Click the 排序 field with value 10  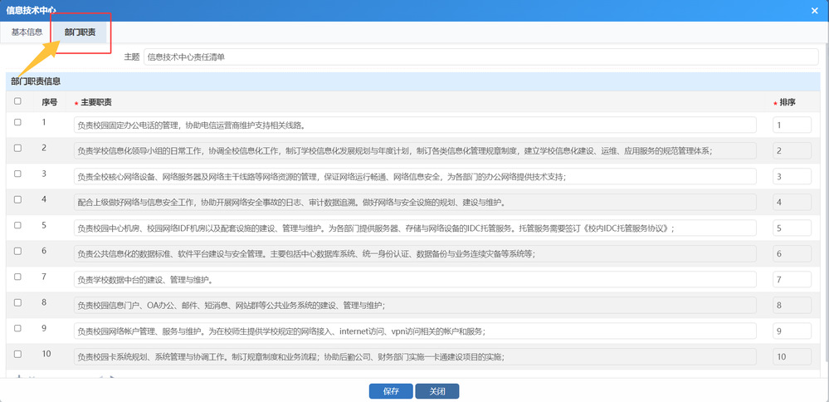click(x=792, y=356)
